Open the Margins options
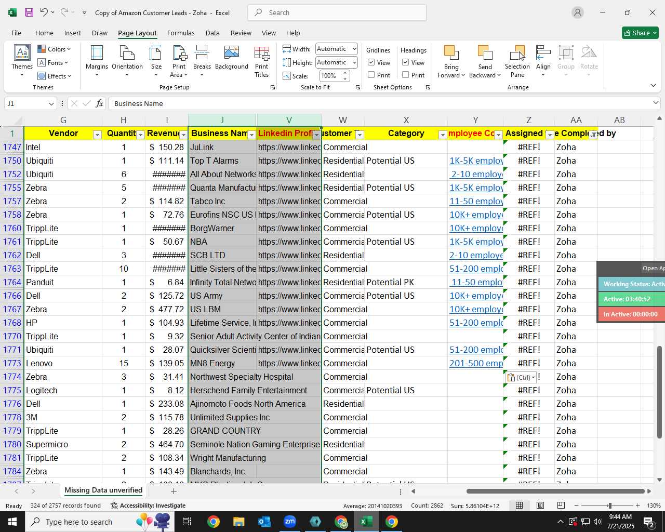Screen dimensions: 665x532 (x=97, y=61)
